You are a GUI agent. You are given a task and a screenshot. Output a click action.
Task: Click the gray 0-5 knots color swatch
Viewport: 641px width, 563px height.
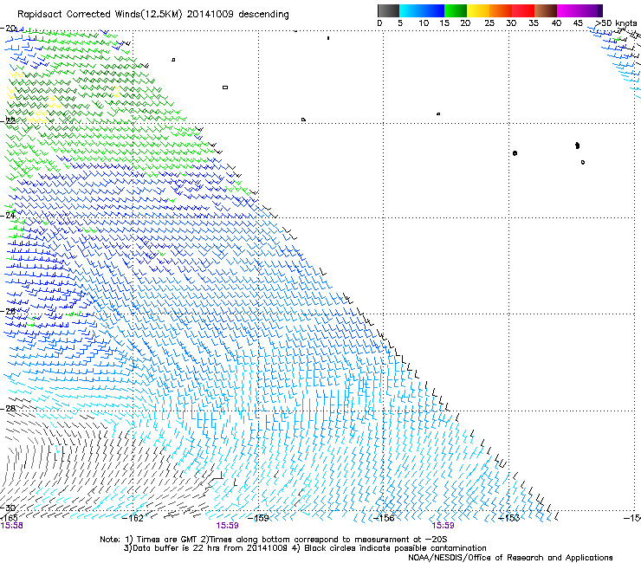388,10
